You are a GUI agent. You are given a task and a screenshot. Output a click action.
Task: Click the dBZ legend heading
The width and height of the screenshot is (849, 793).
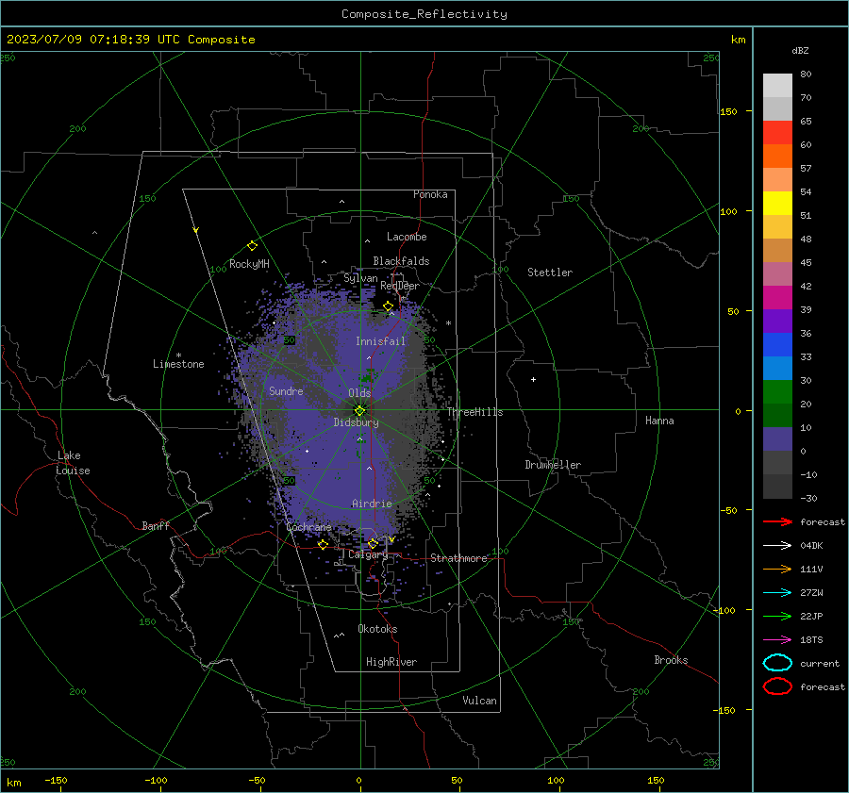coord(800,50)
